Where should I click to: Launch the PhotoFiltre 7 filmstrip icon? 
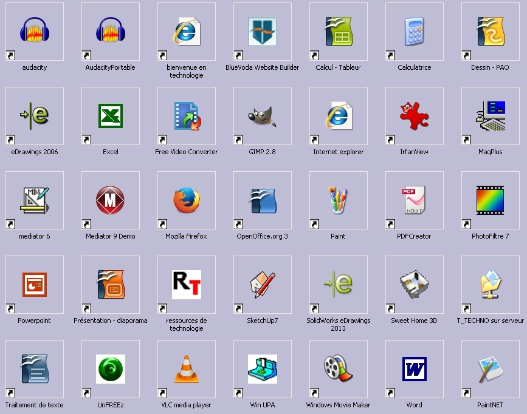pyautogui.click(x=491, y=200)
